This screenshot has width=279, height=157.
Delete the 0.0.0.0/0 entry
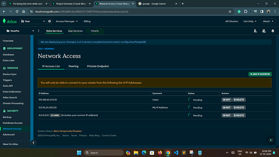click(239, 115)
